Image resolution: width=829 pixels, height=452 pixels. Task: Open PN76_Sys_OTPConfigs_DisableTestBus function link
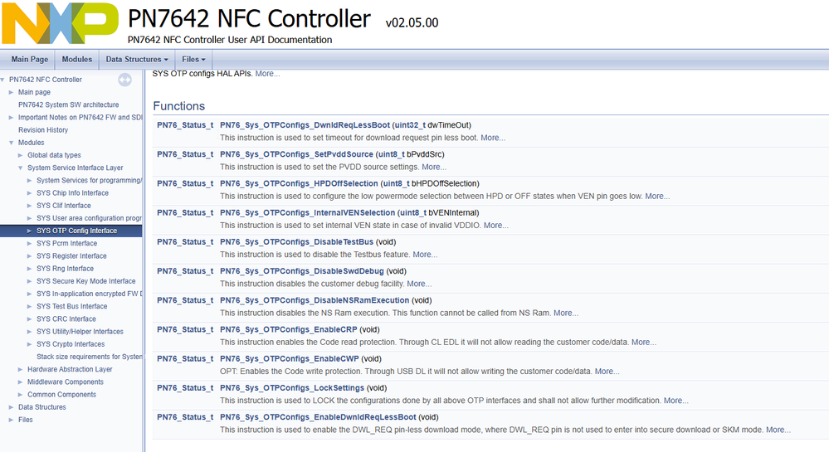296,241
